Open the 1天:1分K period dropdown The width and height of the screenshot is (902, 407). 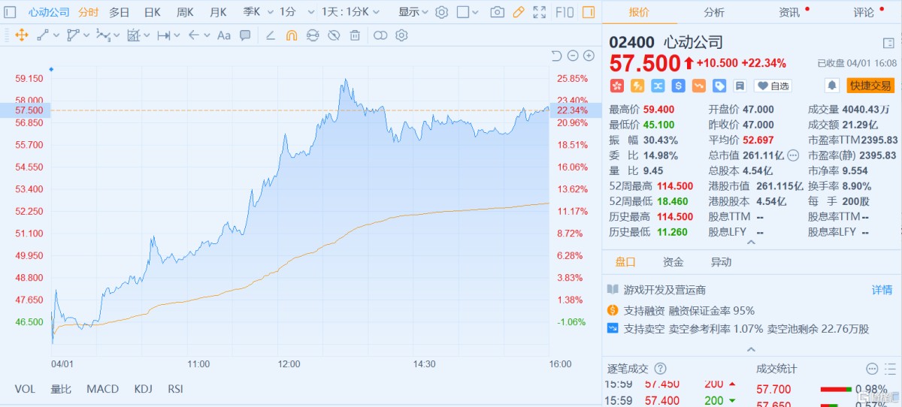350,12
